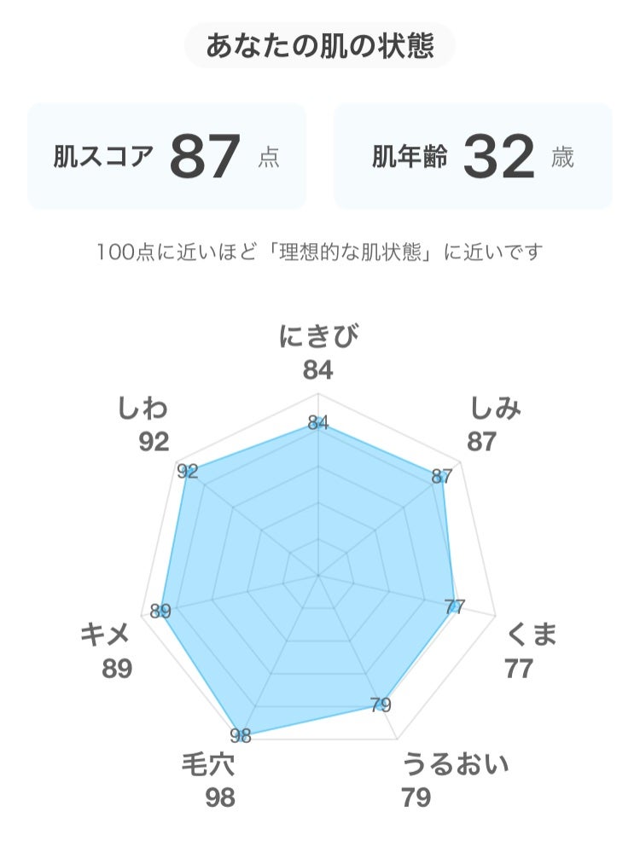This screenshot has height=841, width=640.
Task: Click the 肌スコア label text
Action: [x=104, y=157]
